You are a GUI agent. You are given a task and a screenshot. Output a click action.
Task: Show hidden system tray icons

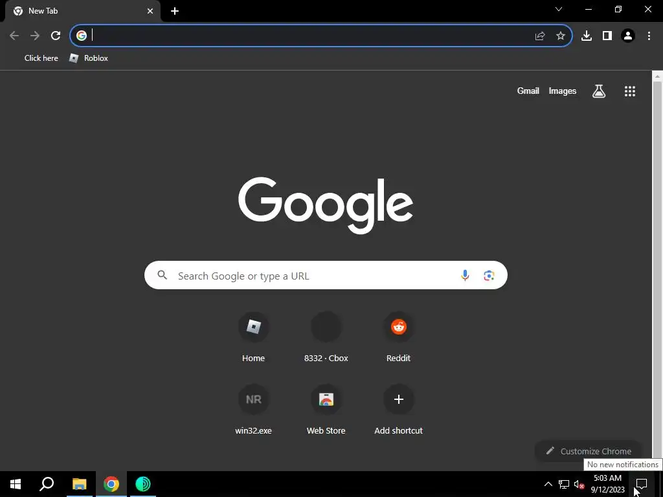point(548,484)
